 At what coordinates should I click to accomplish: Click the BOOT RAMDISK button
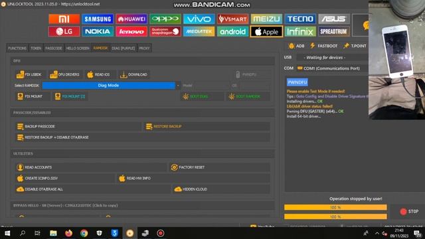click(x=248, y=96)
